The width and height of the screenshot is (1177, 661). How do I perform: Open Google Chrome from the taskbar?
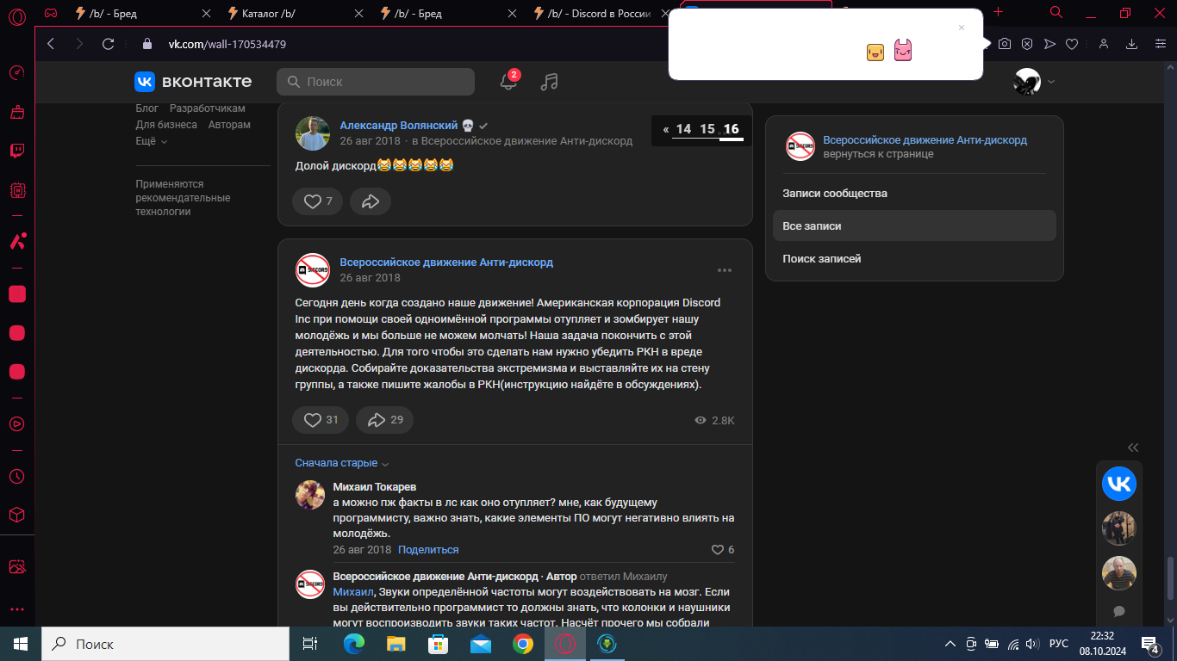pyautogui.click(x=522, y=644)
